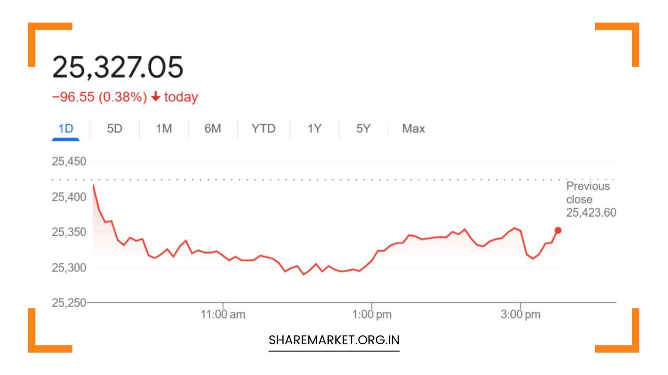The width and height of the screenshot is (668, 375).
Task: Click the 25,327.05 index value
Action: click(x=118, y=67)
